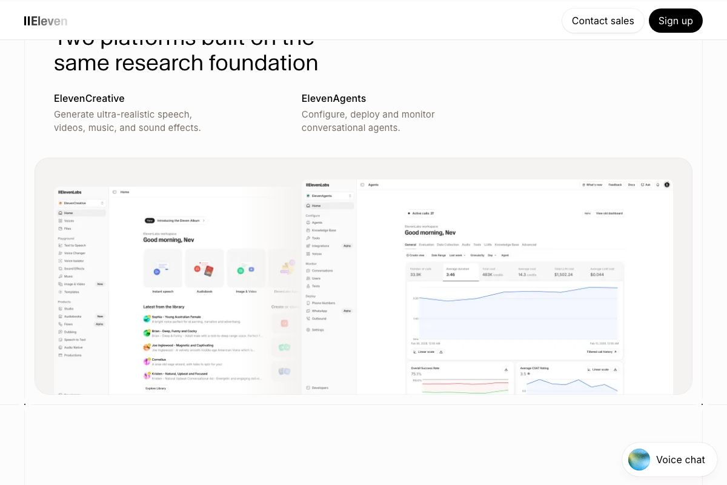This screenshot has height=485, width=727.
Task: Click the Sign up button
Action: coord(676,21)
